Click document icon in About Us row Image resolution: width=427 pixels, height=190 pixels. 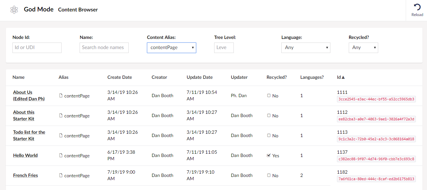61,96
